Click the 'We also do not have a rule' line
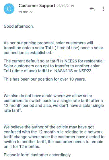Screen dimensions: 109x160 (48, 96)
